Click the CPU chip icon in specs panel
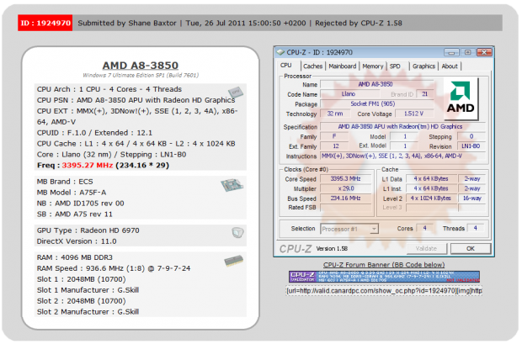 pos(236,93)
